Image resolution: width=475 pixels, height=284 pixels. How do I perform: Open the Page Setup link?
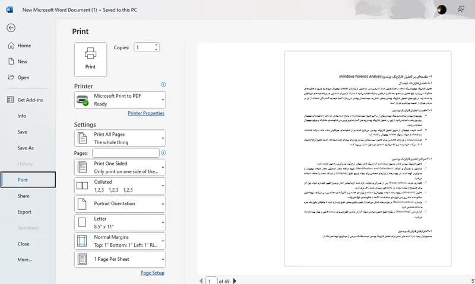(x=153, y=273)
